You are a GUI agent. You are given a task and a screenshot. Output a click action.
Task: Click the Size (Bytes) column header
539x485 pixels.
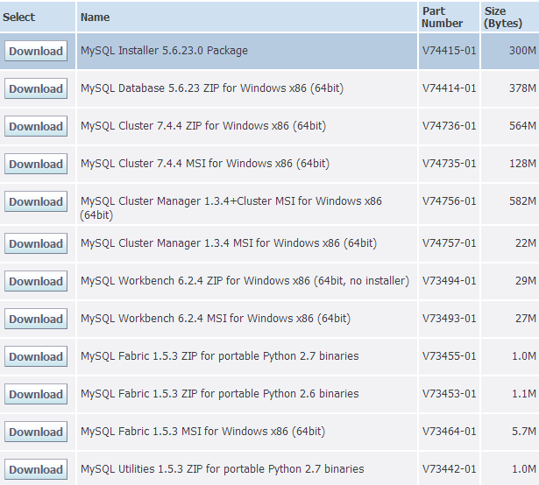point(503,18)
